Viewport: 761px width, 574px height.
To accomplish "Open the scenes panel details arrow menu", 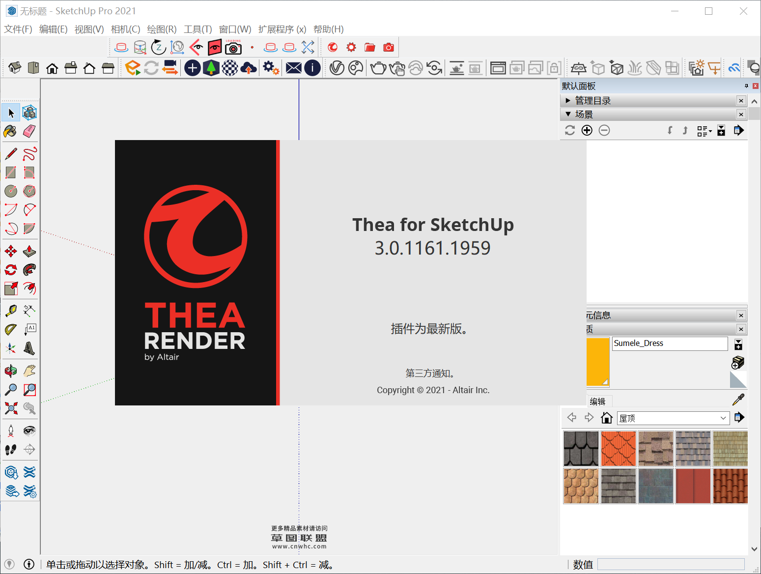I will (738, 130).
